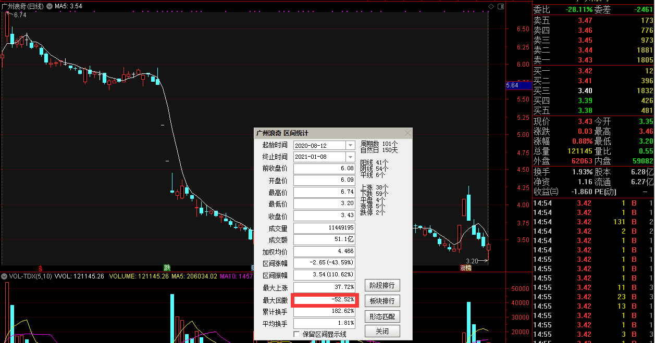Image resolution: width=655 pixels, height=343 pixels.
Task: Click the green 跌 marker under the chart
Action: 167,268
